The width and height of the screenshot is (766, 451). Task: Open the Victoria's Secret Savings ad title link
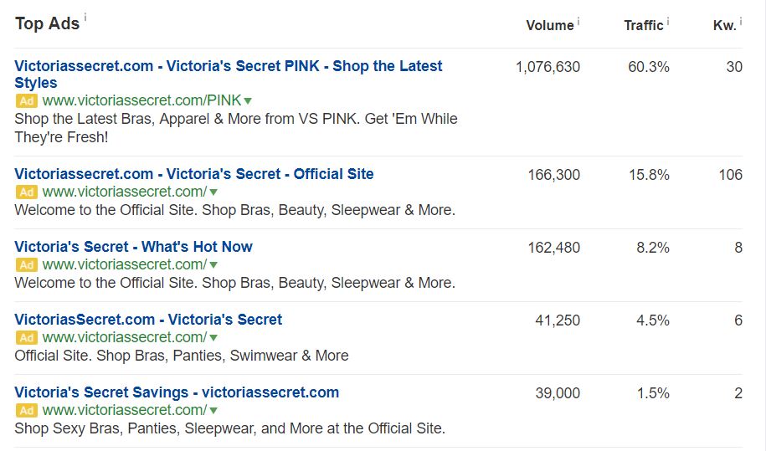pos(177,392)
